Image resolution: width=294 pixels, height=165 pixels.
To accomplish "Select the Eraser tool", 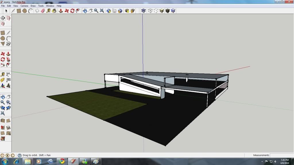I will (43, 11).
